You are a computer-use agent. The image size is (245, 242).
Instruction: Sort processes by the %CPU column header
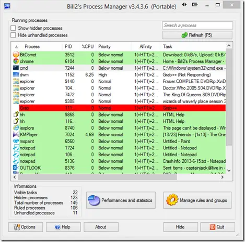tap(88, 46)
